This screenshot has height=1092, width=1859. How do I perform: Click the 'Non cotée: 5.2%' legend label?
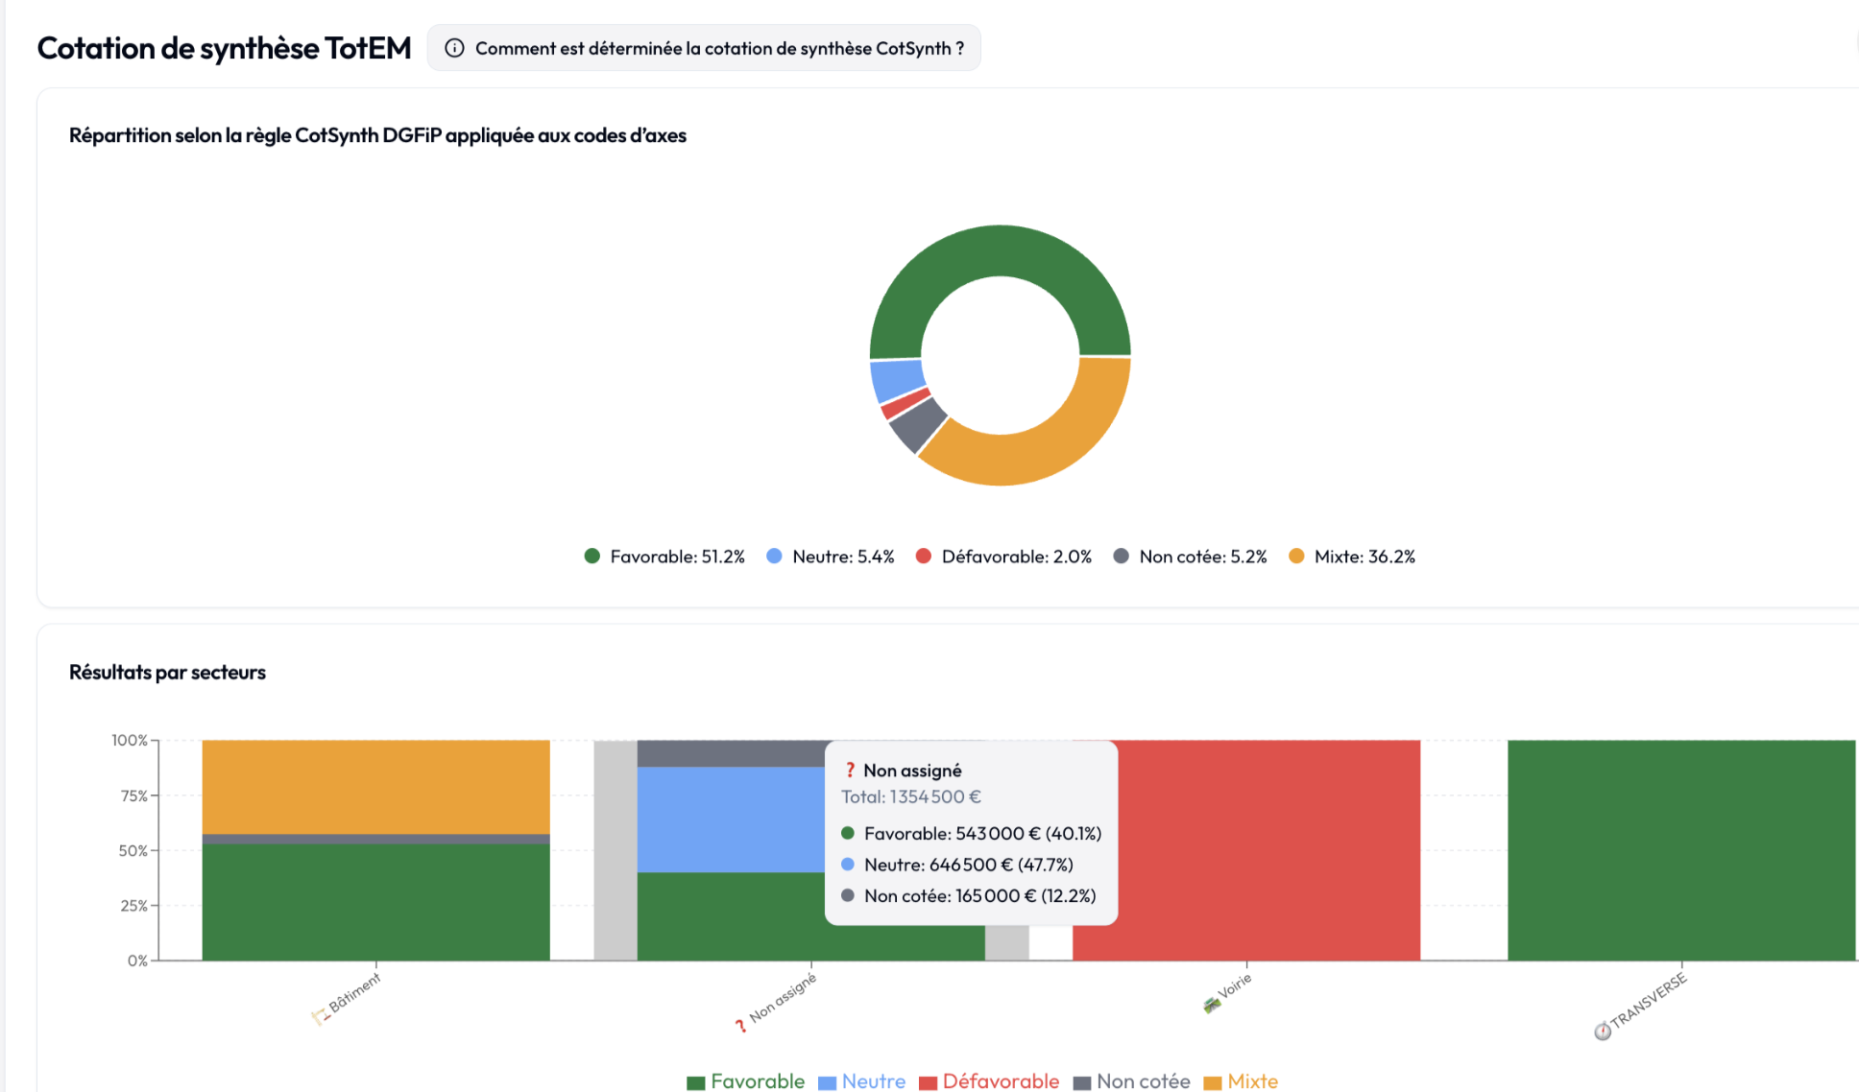[x=1201, y=556]
